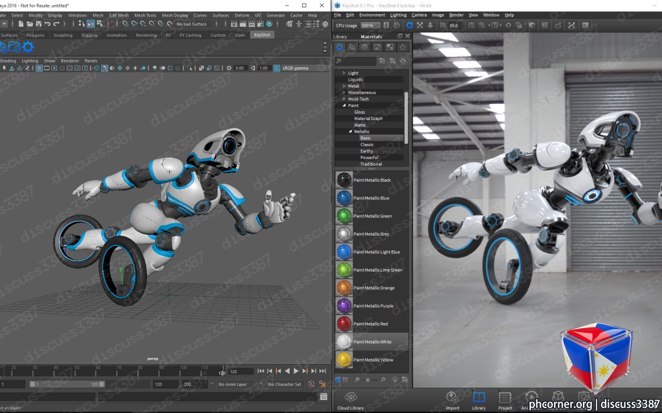Viewport: 662px width, 413px height.
Task: Pick the Paint Metallic Red swatch
Action: point(344,324)
